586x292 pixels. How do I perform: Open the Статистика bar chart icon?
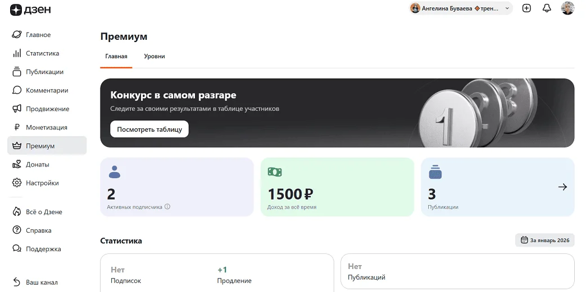[17, 53]
